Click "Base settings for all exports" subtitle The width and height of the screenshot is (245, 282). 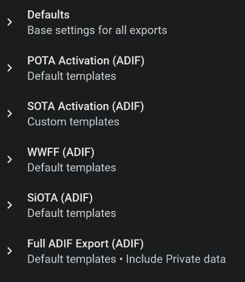[x=97, y=30]
